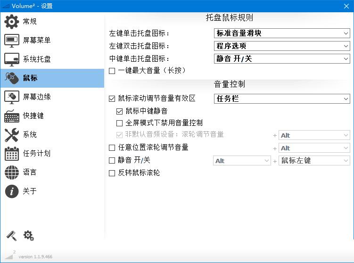354x263 pixels.
Task: Uncheck 鼠标中键静音 checkbox
Action: coord(119,111)
